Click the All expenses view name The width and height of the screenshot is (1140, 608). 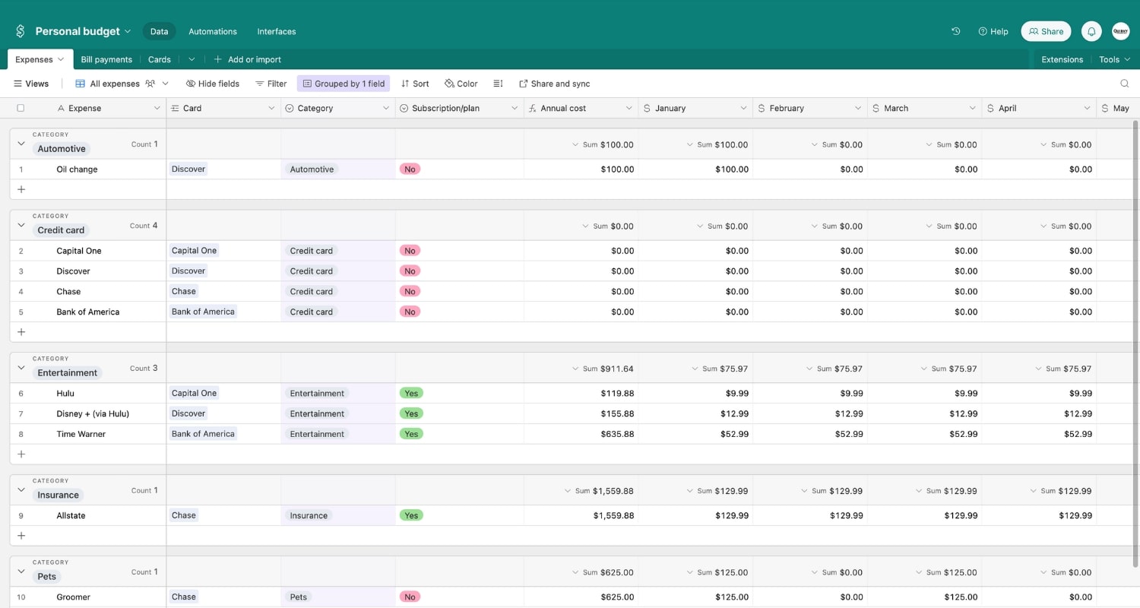[115, 84]
